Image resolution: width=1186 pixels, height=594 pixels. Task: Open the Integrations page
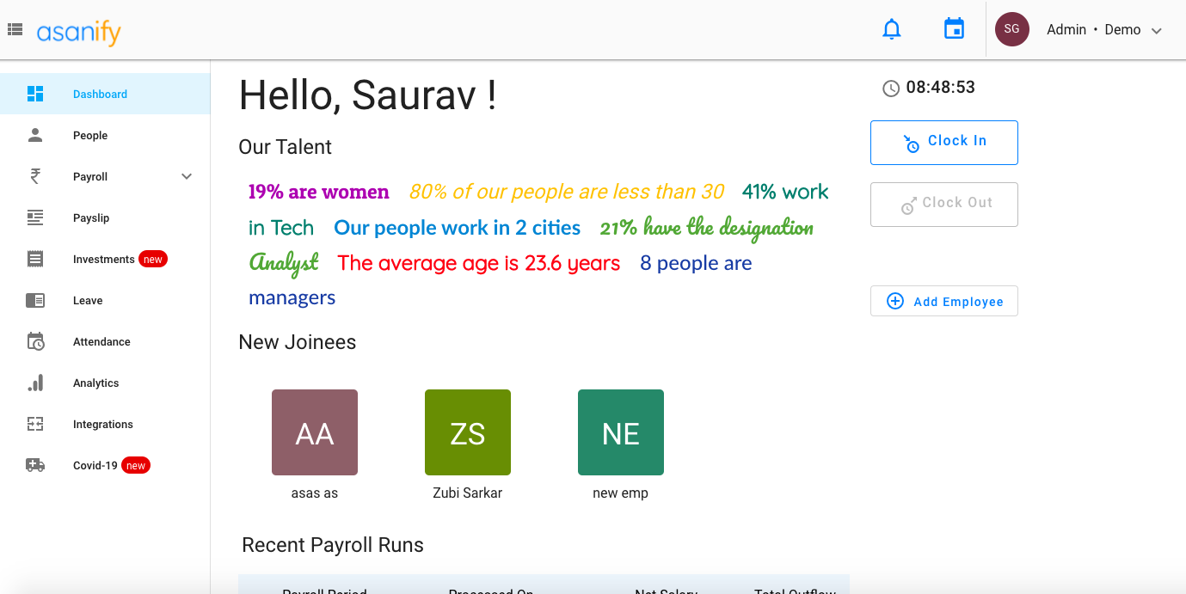(x=102, y=424)
